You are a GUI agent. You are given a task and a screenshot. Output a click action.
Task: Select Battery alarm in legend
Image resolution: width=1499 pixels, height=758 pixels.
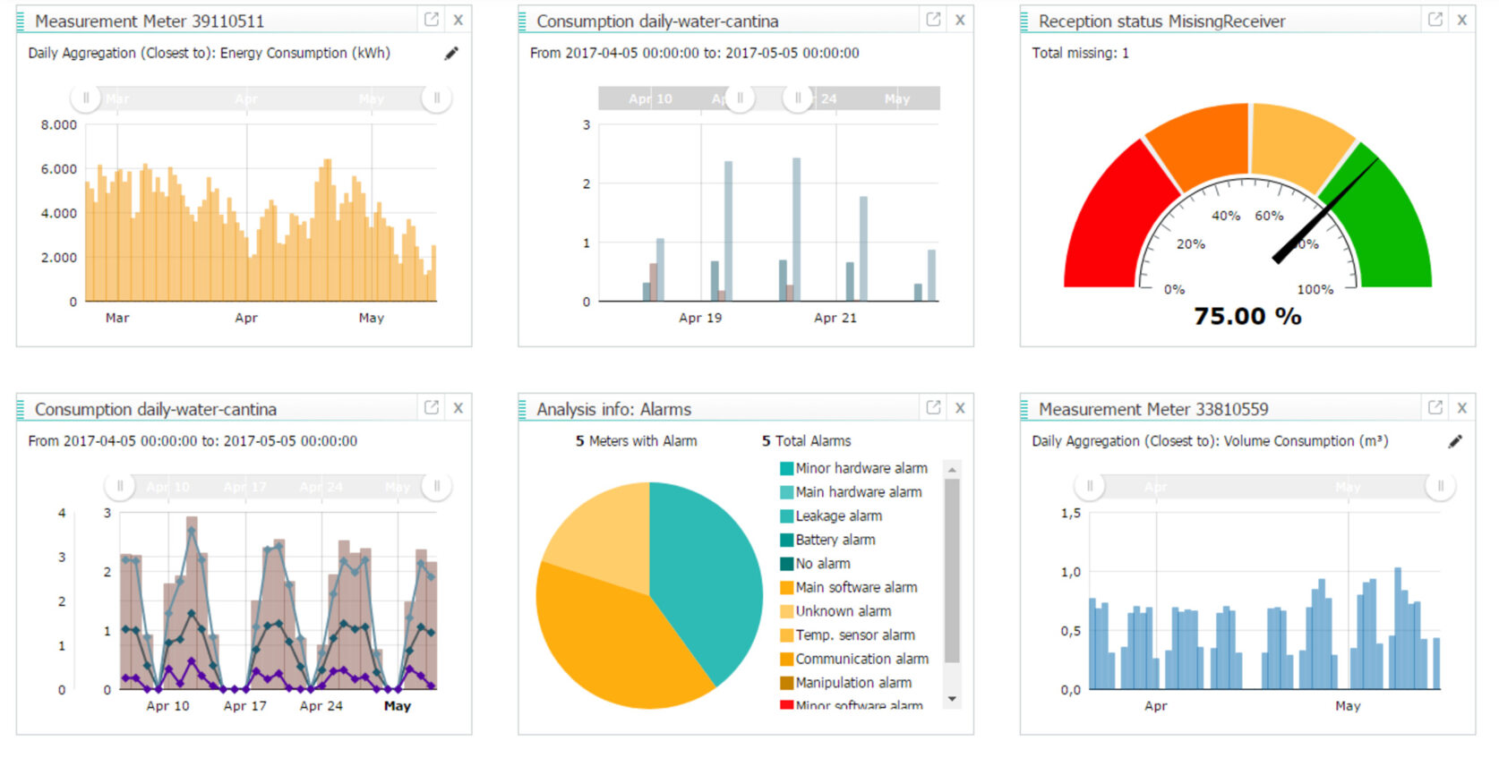[x=835, y=540]
